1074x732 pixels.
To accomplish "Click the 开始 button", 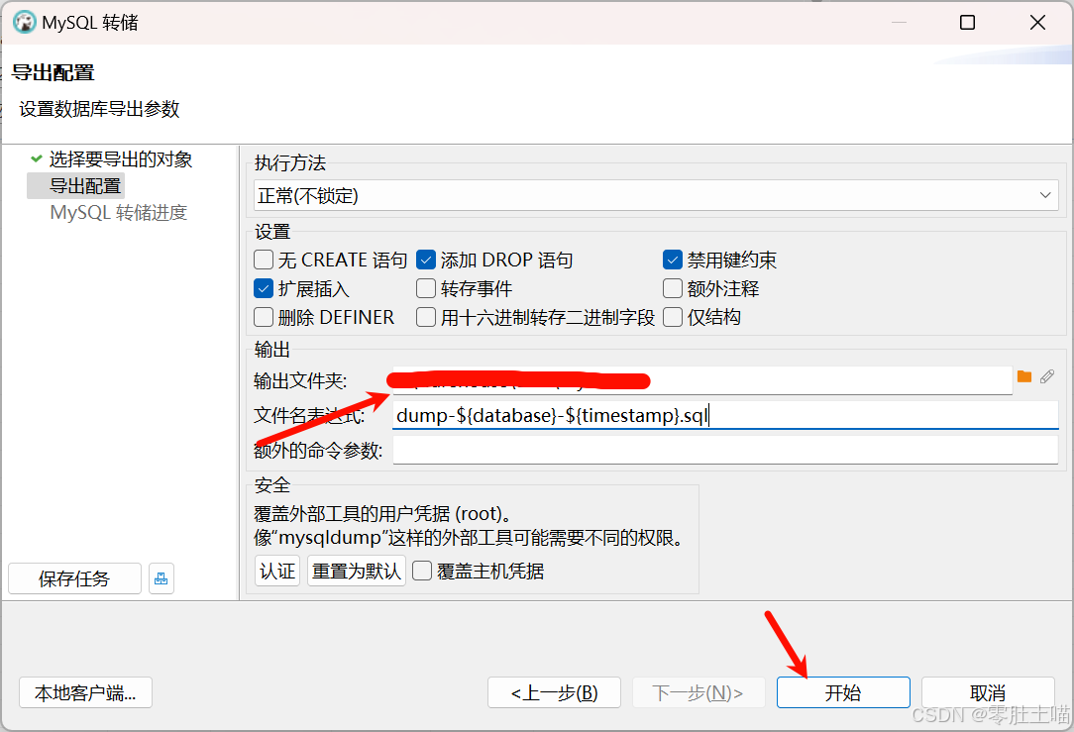I will [x=843, y=693].
